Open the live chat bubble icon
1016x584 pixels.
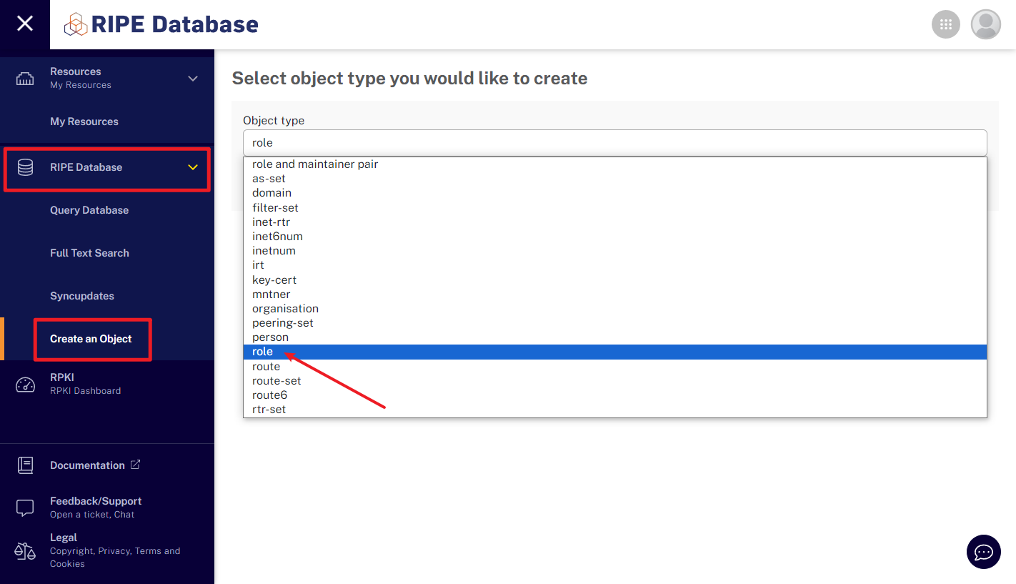click(x=984, y=552)
